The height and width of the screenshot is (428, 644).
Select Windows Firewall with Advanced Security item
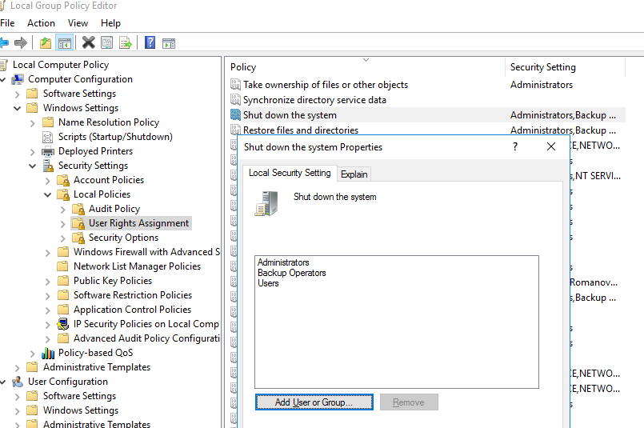click(146, 252)
